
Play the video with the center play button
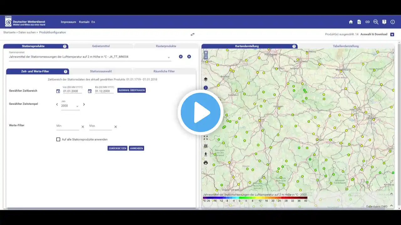click(200, 112)
